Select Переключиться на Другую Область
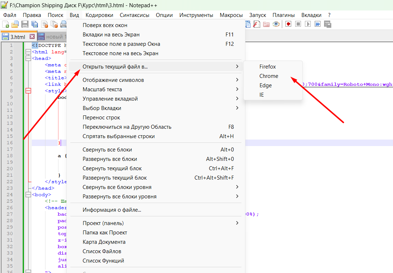 tap(156, 127)
